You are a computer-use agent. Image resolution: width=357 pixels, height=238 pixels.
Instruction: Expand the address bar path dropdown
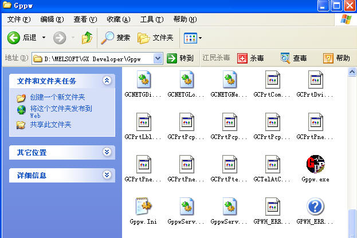point(158,58)
